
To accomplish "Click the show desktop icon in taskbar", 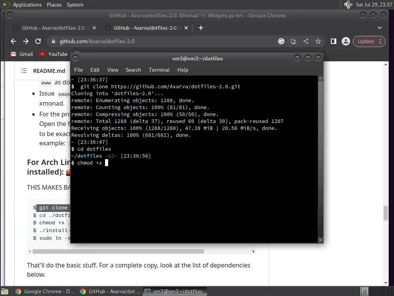I will 5,291.
